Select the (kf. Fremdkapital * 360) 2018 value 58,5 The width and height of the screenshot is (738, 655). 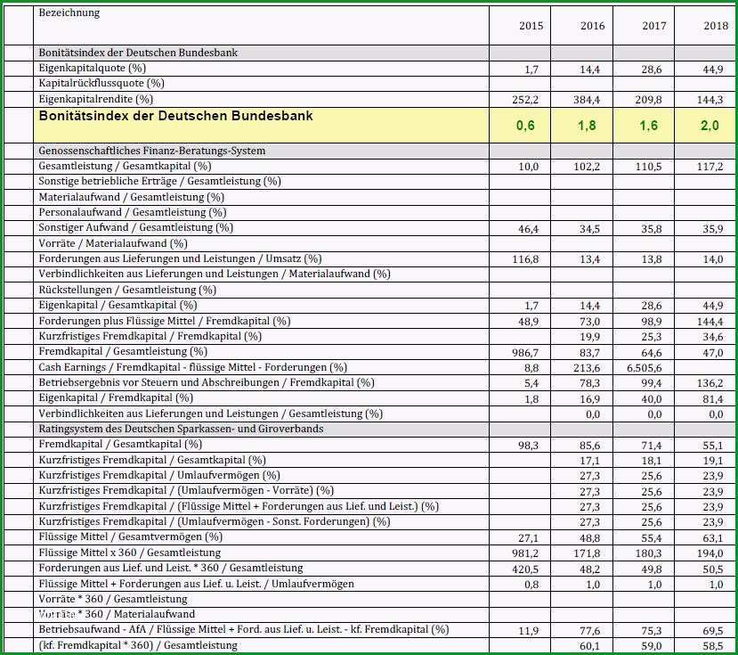click(712, 646)
